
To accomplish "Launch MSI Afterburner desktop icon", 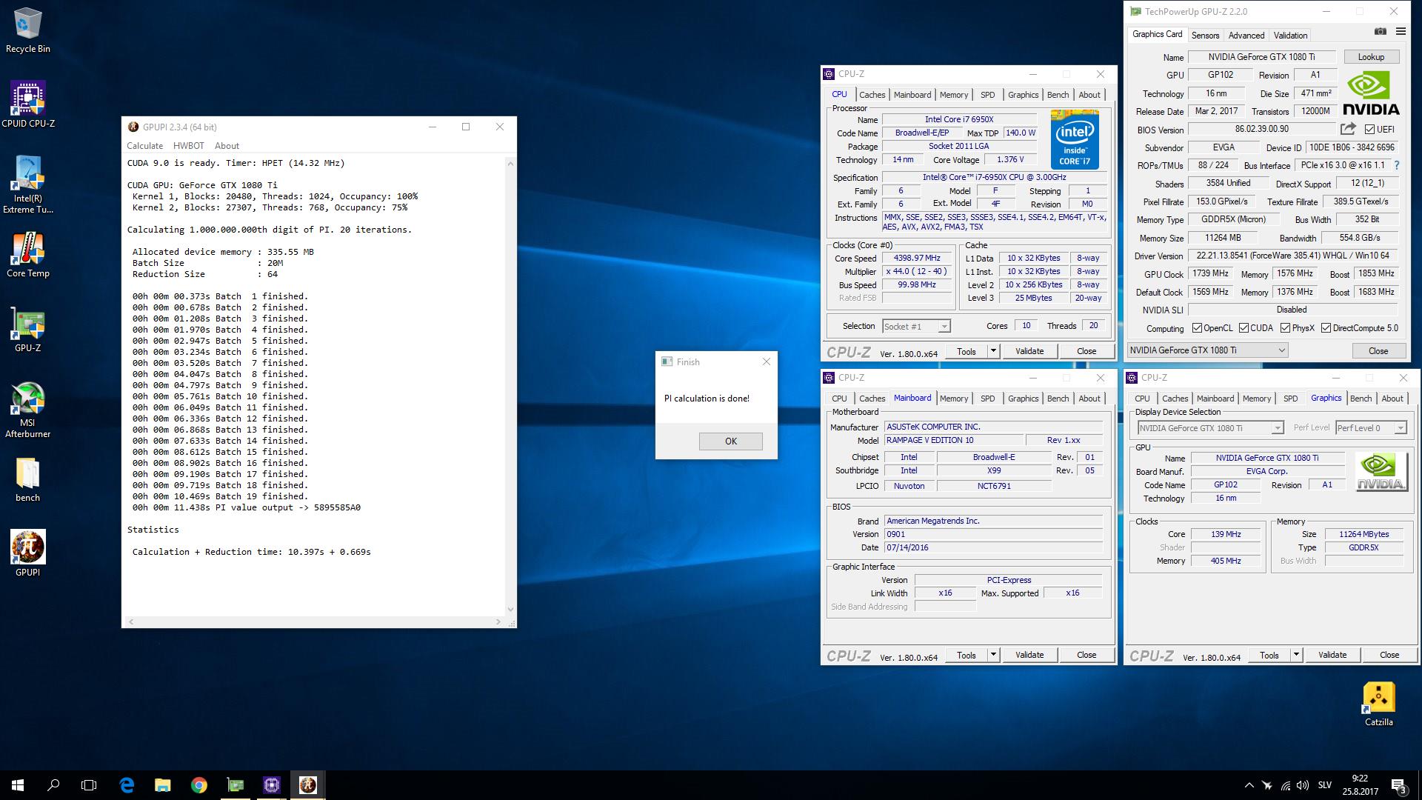I will 28,410.
